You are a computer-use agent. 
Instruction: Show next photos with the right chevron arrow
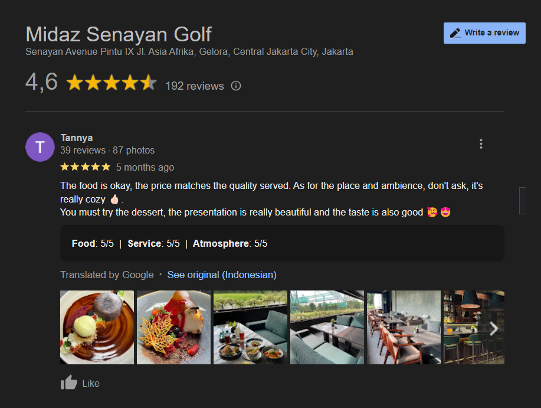click(494, 329)
